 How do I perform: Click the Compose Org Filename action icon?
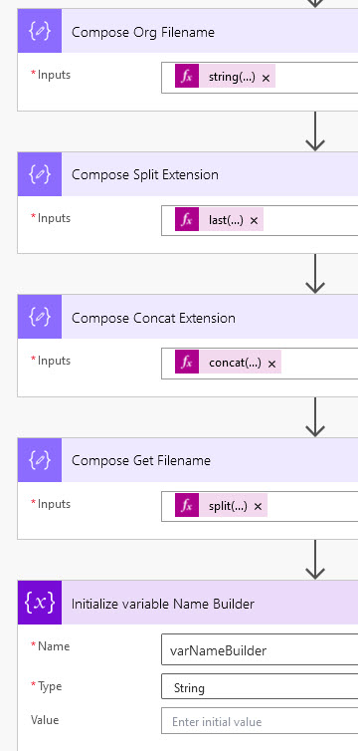pos(40,31)
